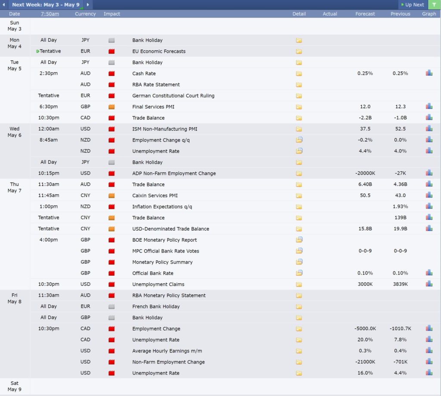This screenshot has width=441, height=396.
Task: Click previous value 3839K for Unemployment Claims
Action: click(x=400, y=284)
